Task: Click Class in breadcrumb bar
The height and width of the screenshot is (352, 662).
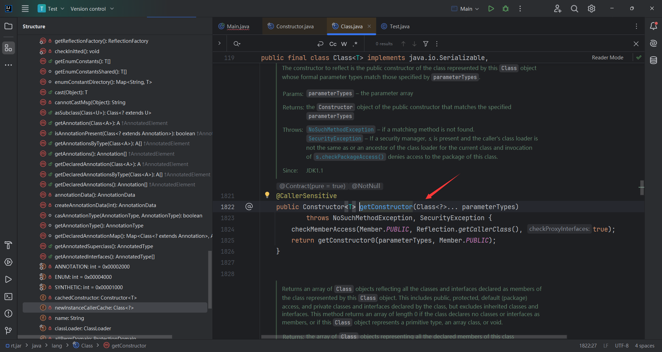Action: pyautogui.click(x=83, y=345)
